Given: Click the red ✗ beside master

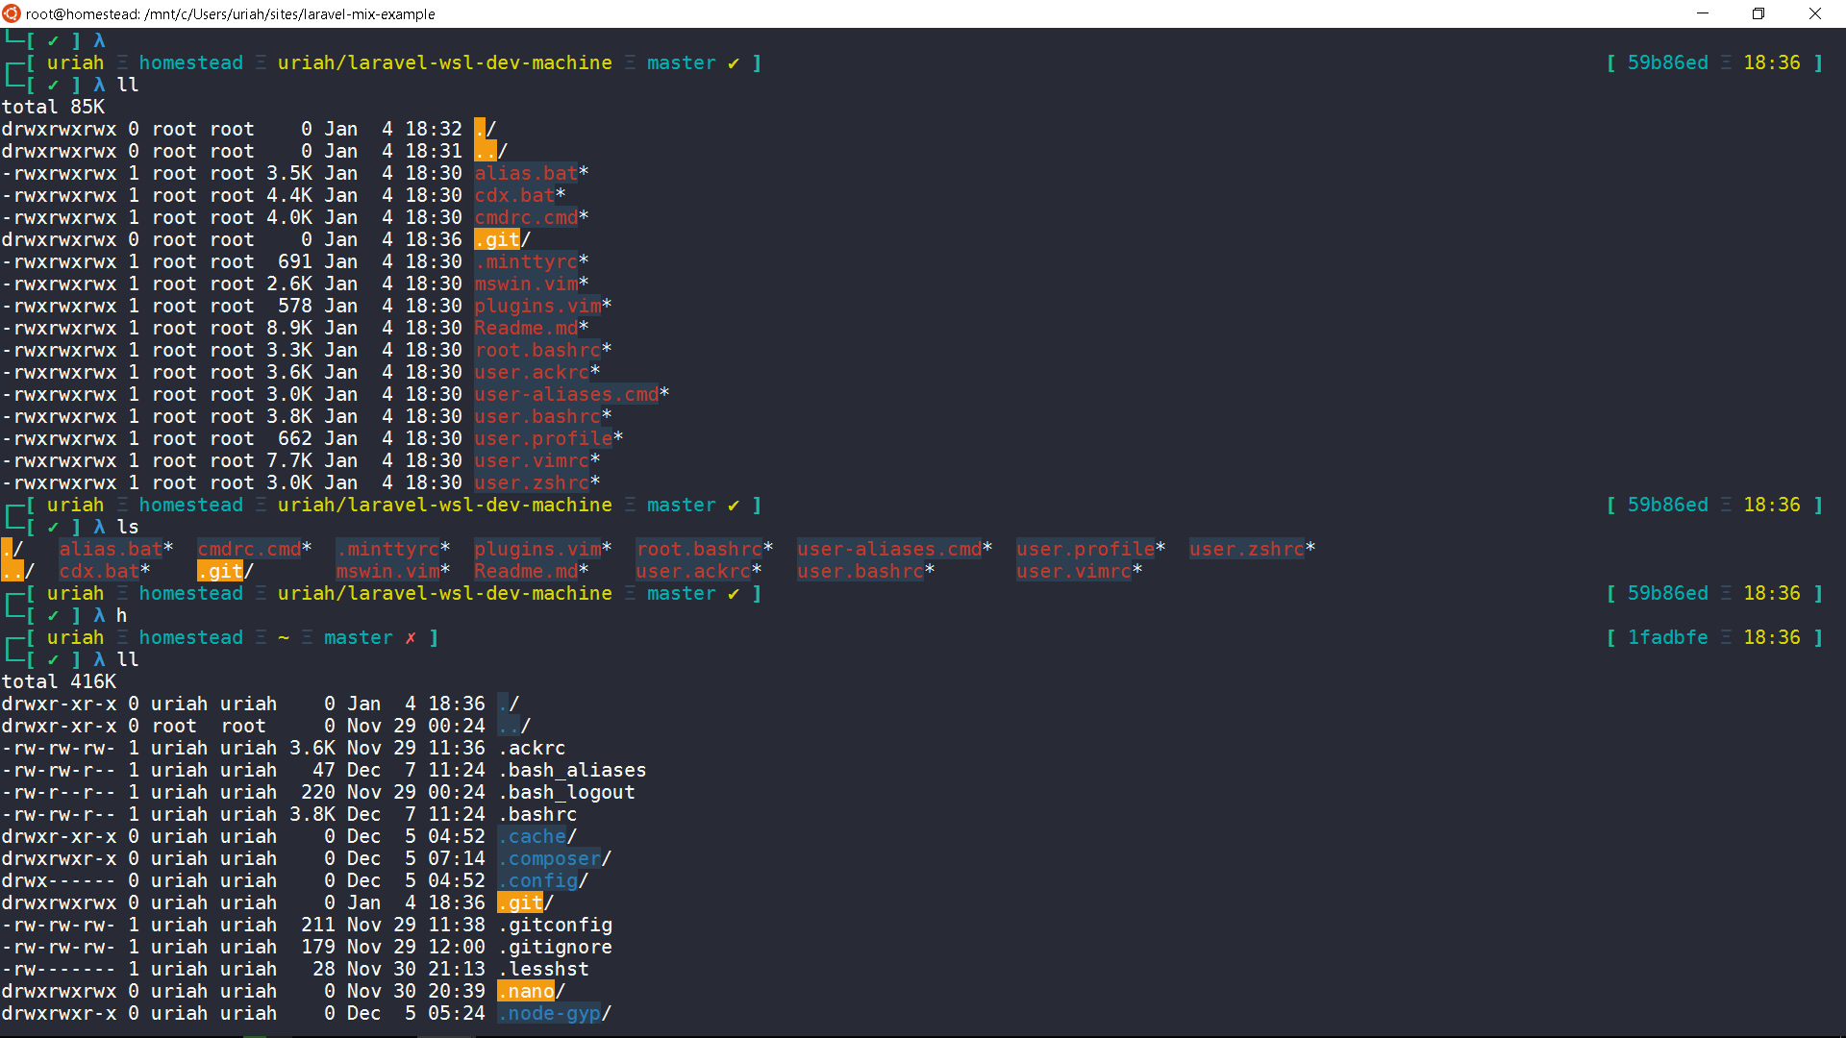Looking at the screenshot, I should [x=411, y=637].
